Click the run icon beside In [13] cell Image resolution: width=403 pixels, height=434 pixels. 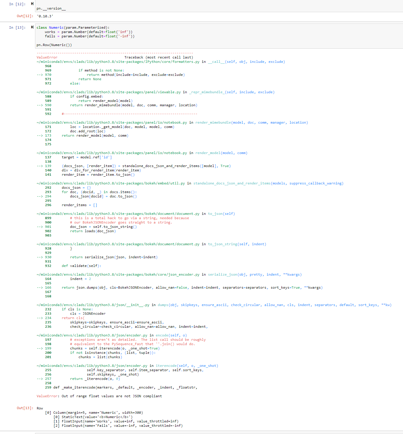coord(32,27)
